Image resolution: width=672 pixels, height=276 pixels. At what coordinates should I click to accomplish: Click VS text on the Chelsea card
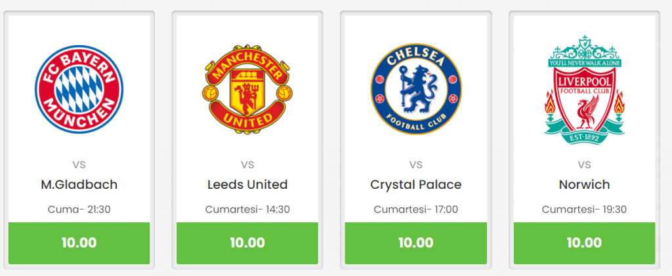pos(415,165)
